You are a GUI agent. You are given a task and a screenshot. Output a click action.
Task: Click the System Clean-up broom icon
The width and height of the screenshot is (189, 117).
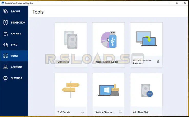(x=109, y=90)
